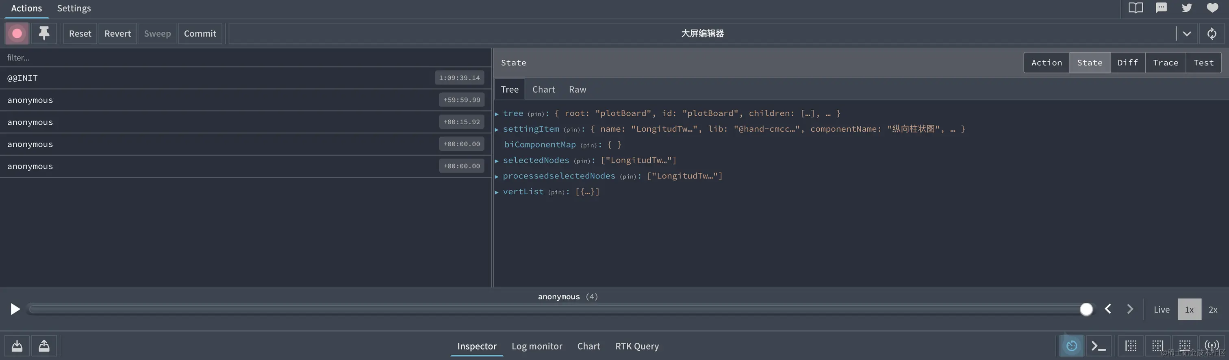Click the biComponentMap key label
1229x360 pixels.
540,145
